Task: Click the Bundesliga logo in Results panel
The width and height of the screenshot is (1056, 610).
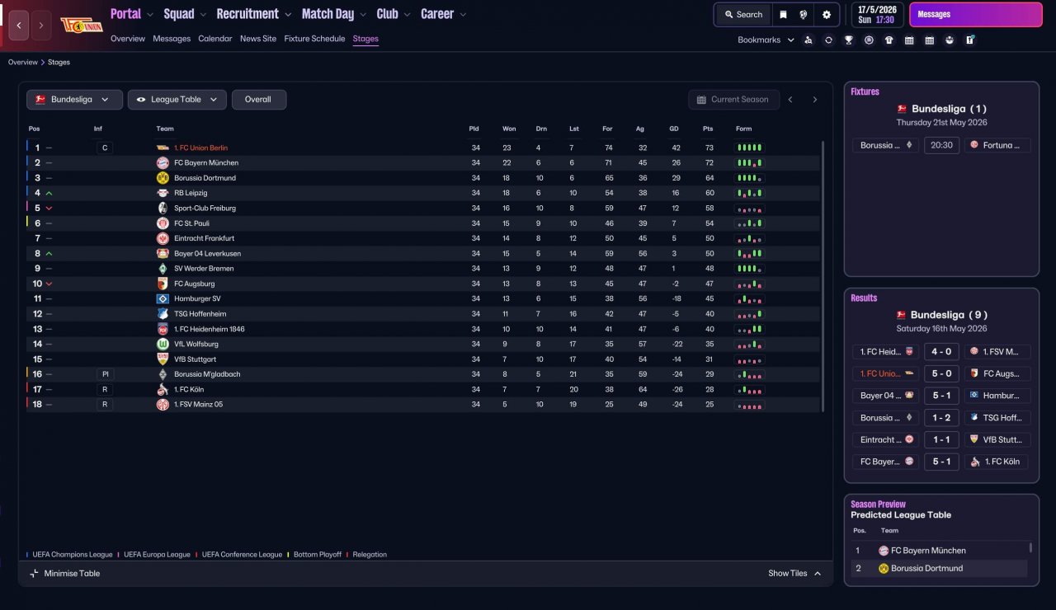Action: tap(902, 315)
